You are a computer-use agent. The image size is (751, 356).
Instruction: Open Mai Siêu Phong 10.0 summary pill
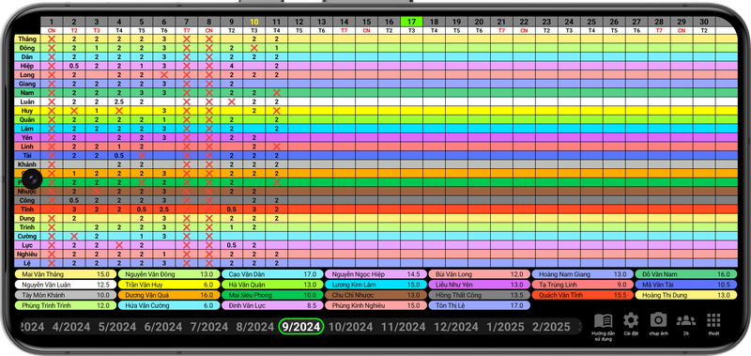tap(272, 295)
